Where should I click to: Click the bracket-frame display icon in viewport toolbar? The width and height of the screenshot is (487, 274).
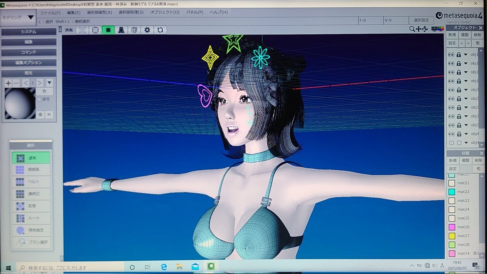(x=95, y=30)
